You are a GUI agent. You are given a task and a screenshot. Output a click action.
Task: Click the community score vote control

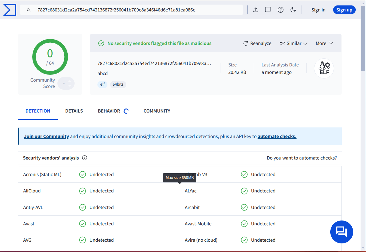tap(66, 83)
